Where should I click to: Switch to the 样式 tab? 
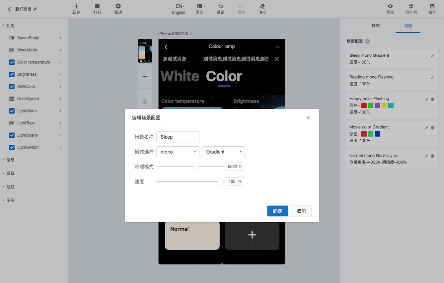pos(375,26)
